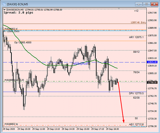Select the 'Spread: 2.0 pips' label
Viewport: 160px width, 133px height.
(x=18, y=12)
